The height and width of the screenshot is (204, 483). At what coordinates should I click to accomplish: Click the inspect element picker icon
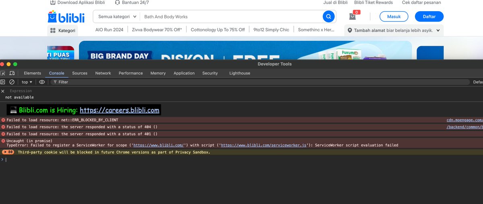click(3, 73)
